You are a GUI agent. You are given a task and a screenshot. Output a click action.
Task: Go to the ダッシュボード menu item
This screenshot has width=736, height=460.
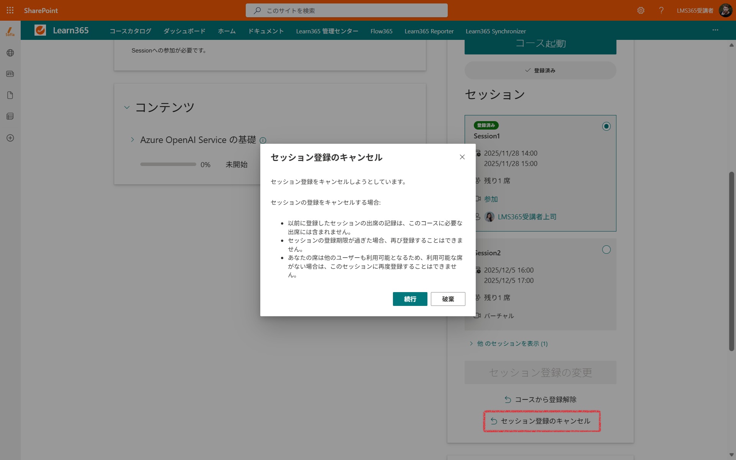click(x=184, y=31)
